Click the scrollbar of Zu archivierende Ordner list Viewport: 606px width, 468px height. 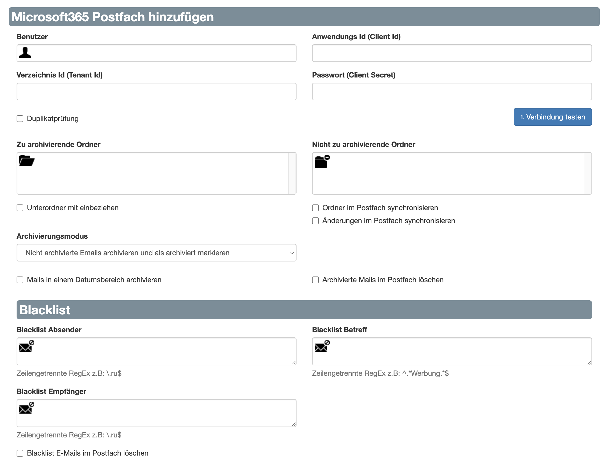point(292,173)
